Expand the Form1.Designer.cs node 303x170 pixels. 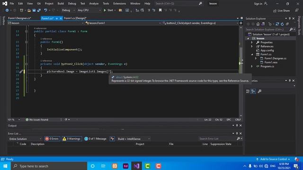coord(256,59)
